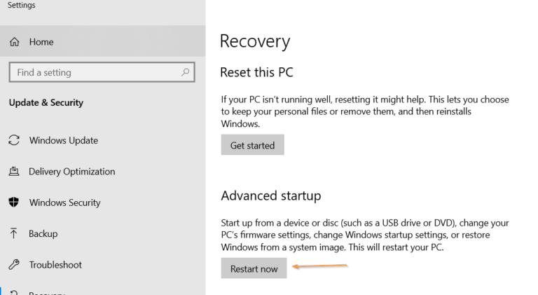The width and height of the screenshot is (538, 295).
Task: Click the Backup upward arrow icon
Action: (x=14, y=233)
